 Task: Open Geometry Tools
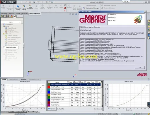(x=50, y=7)
